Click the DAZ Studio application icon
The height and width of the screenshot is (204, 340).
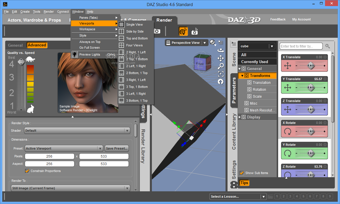[x=5, y=4]
